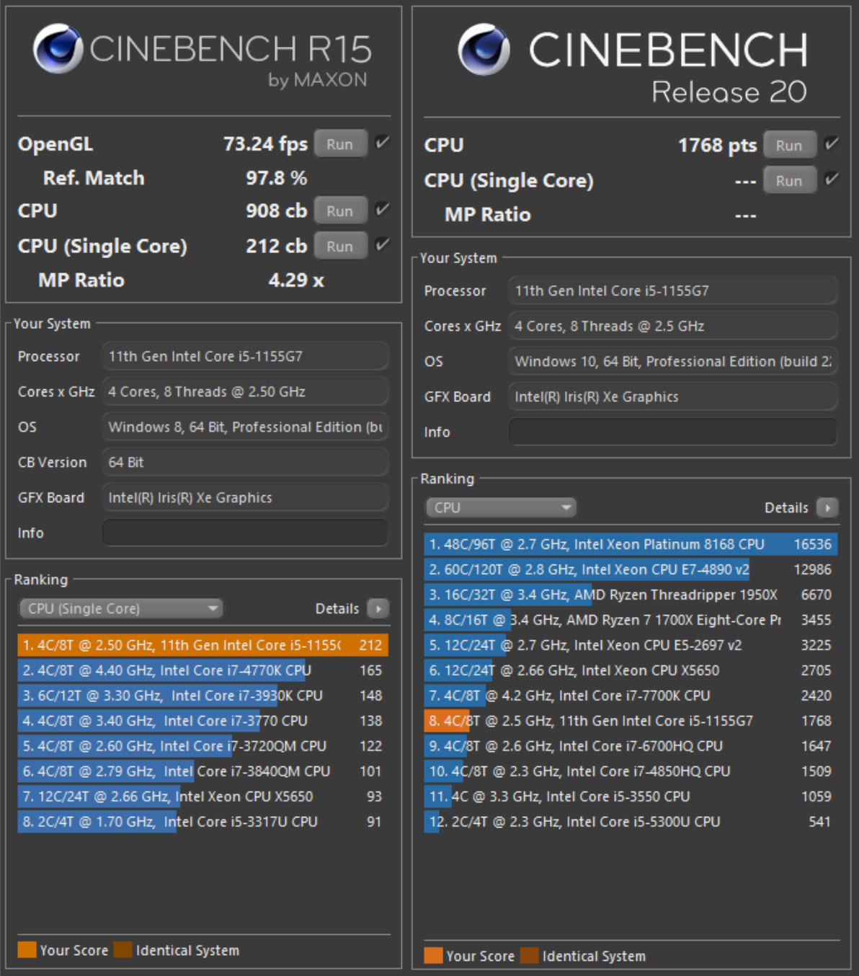This screenshot has width=859, height=976.
Task: Select the Core i7-3770 ranking row
Action: [203, 721]
